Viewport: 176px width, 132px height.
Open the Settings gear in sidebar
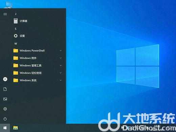tap(5, 109)
